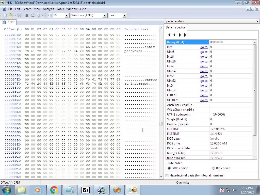Screen dimensions: 260x195
Task: Open the Windows Start menu
Action: 7,190
